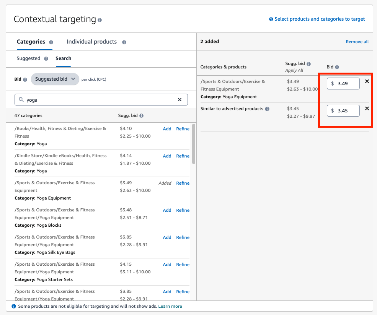
Task: Click the bid input showing 3.49
Action: [x=343, y=83]
